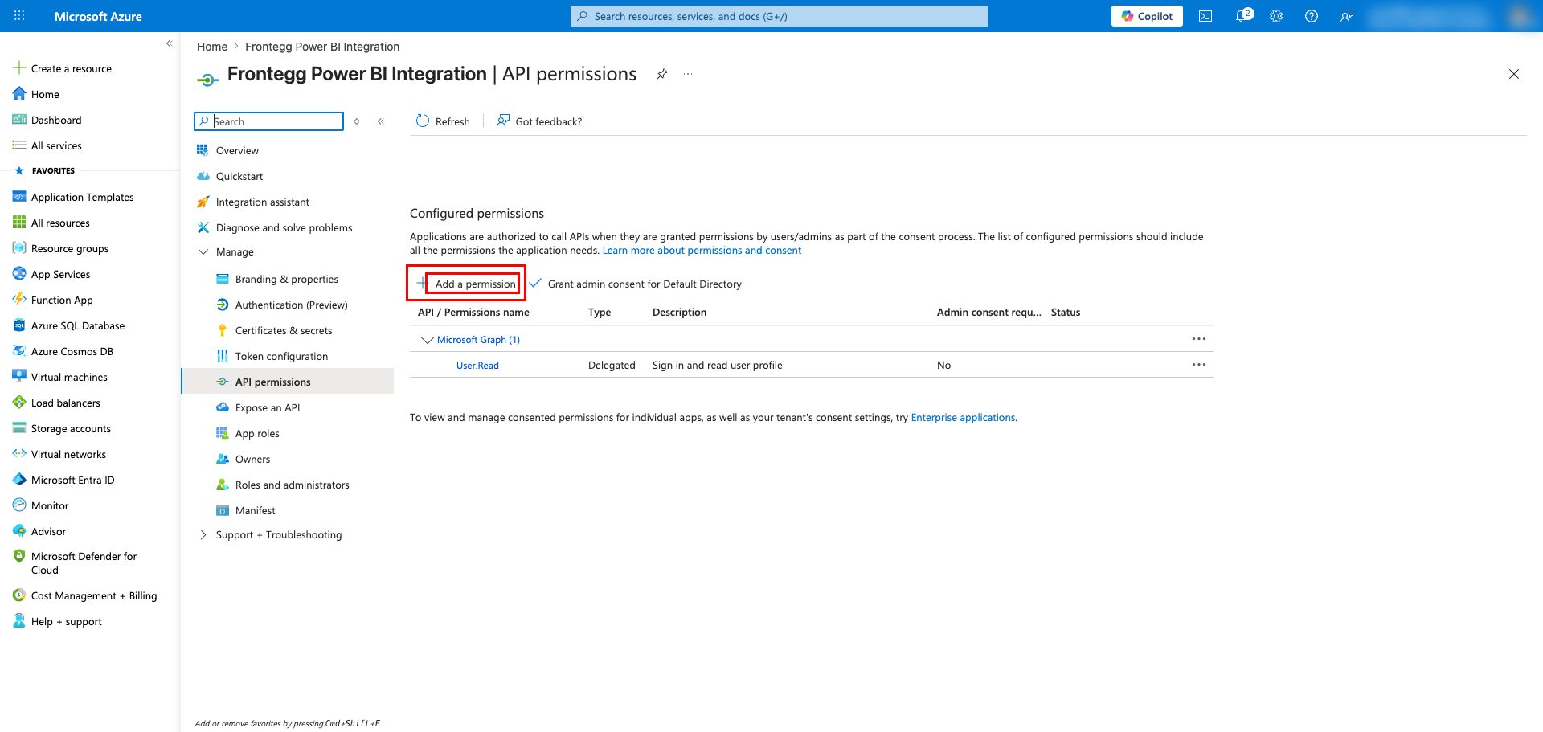
Task: Collapse the Manage section
Action: tap(203, 251)
